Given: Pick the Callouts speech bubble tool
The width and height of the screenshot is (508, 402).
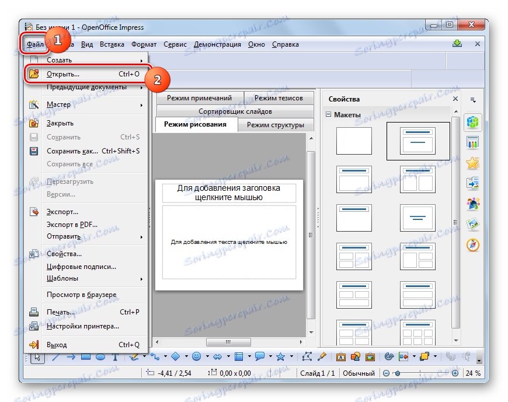Looking at the screenshot, I should coord(260,356).
